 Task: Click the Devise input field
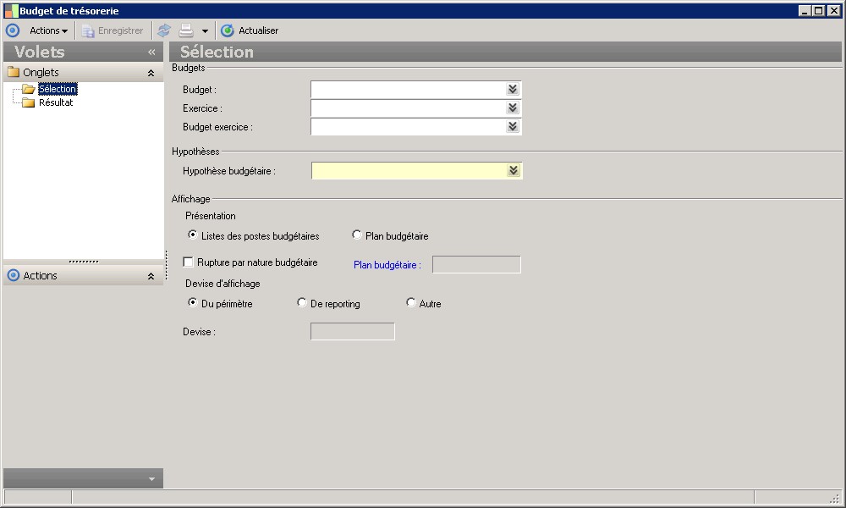click(352, 331)
